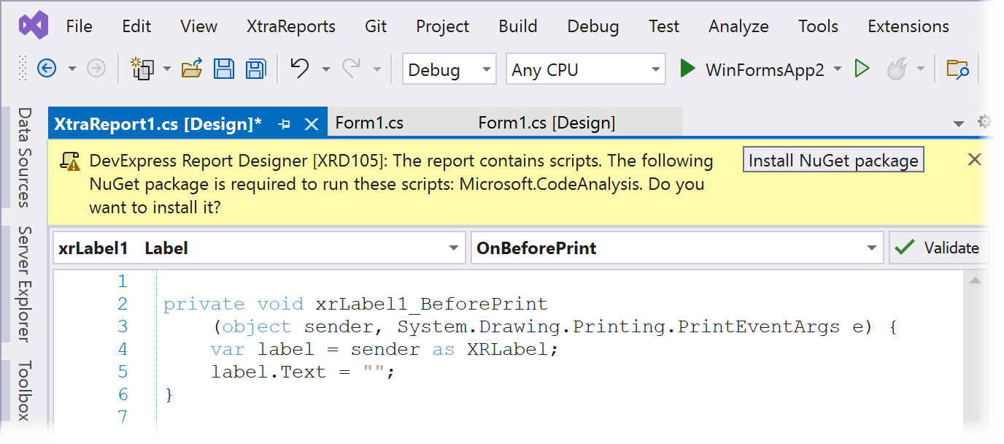Click the New Project toolbar icon

click(142, 69)
